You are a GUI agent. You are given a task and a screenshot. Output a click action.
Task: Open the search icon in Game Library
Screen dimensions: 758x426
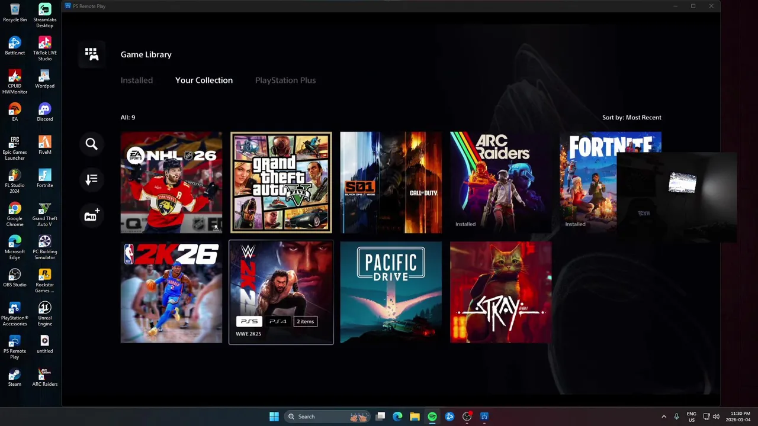(91, 144)
